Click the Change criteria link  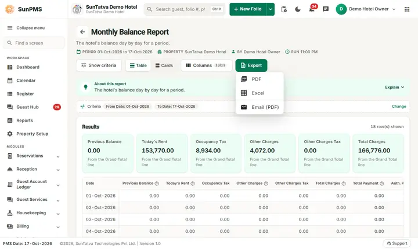[x=399, y=107]
